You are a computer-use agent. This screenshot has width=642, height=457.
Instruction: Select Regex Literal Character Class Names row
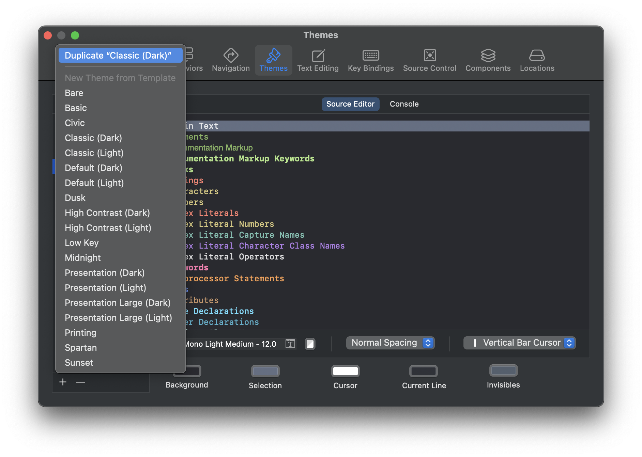tap(388, 246)
